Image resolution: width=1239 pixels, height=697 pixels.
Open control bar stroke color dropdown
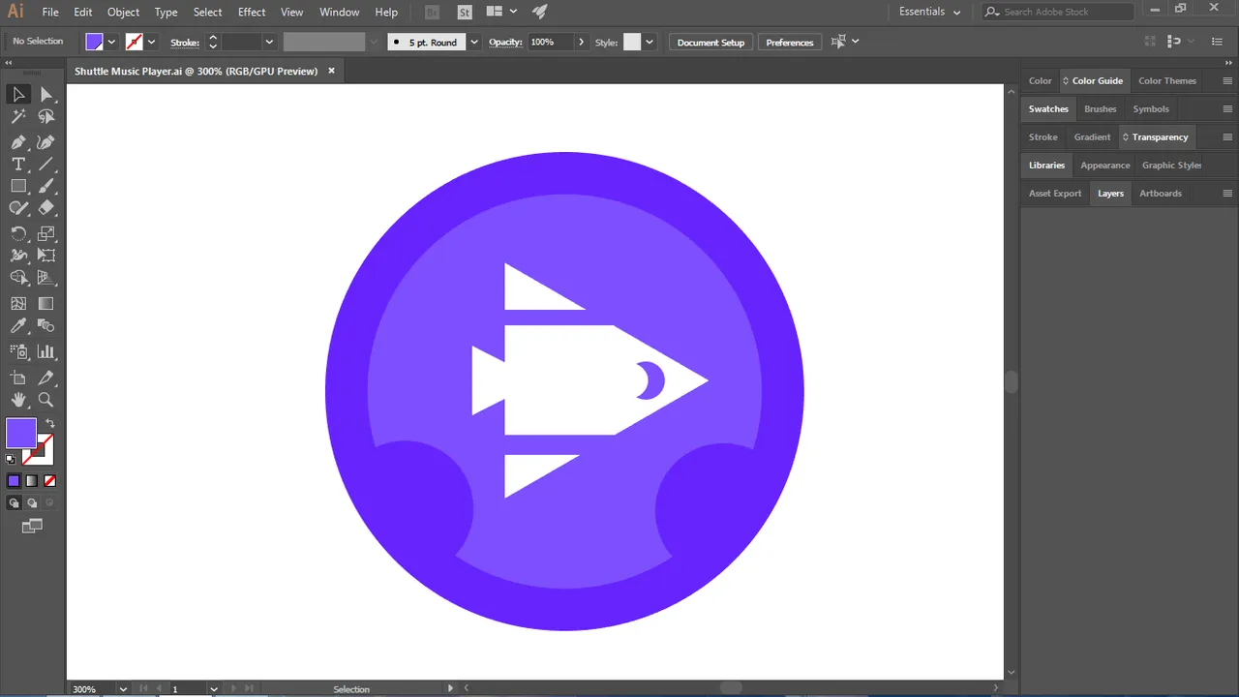(x=151, y=42)
